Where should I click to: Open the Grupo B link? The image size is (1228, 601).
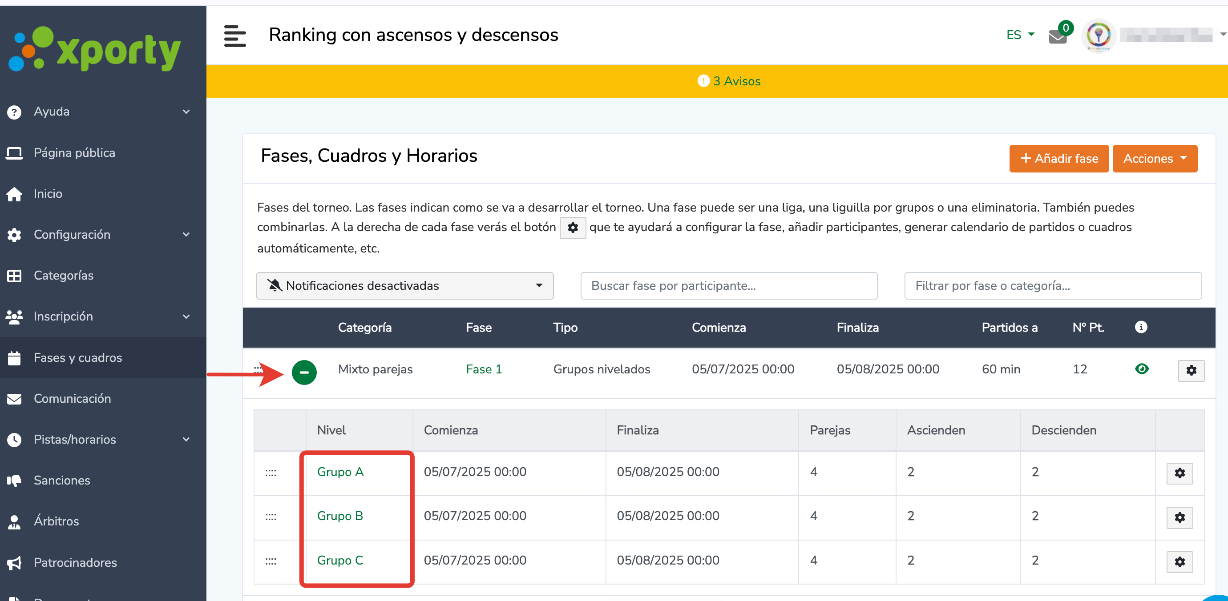[340, 516]
